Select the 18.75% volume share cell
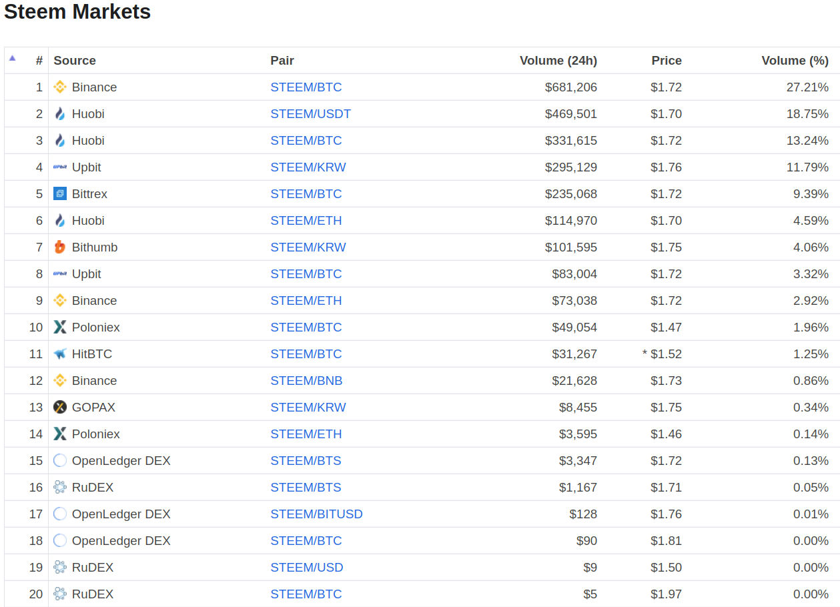Screen dimensions: 840x607 point(807,113)
